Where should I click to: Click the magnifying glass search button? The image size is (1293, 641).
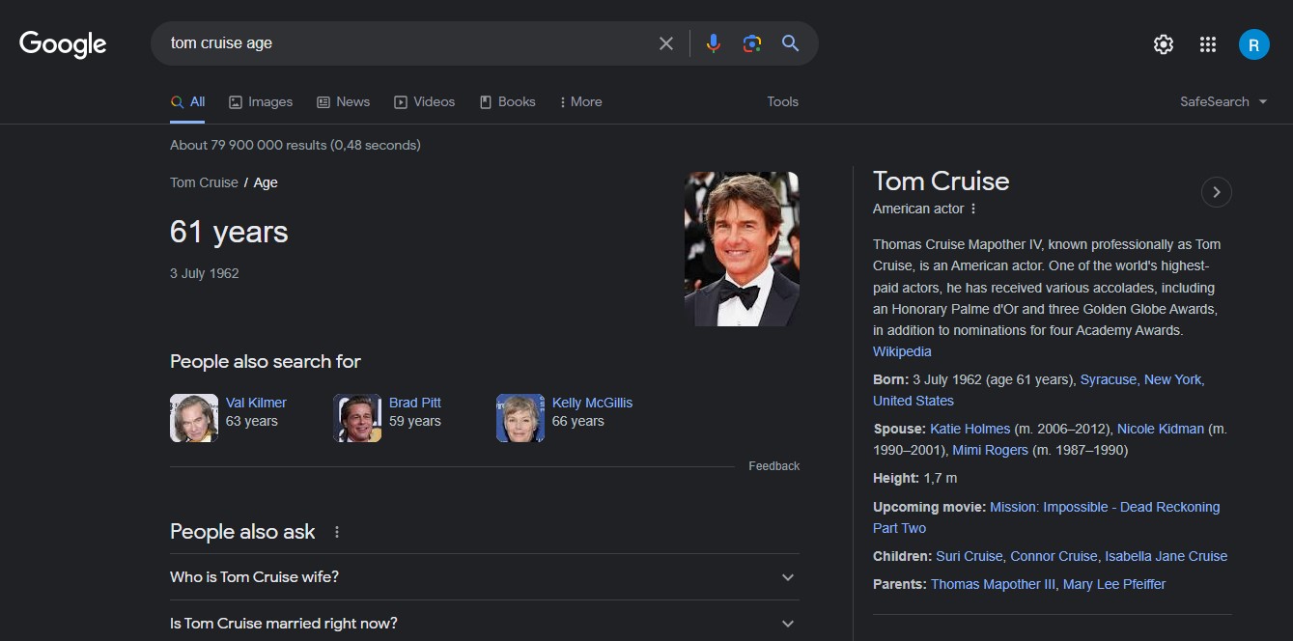click(x=791, y=43)
